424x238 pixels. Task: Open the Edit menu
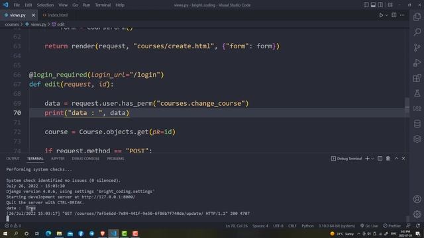coord(28,5)
